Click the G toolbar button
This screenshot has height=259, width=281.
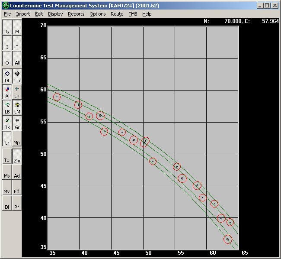pyautogui.click(x=7, y=27)
